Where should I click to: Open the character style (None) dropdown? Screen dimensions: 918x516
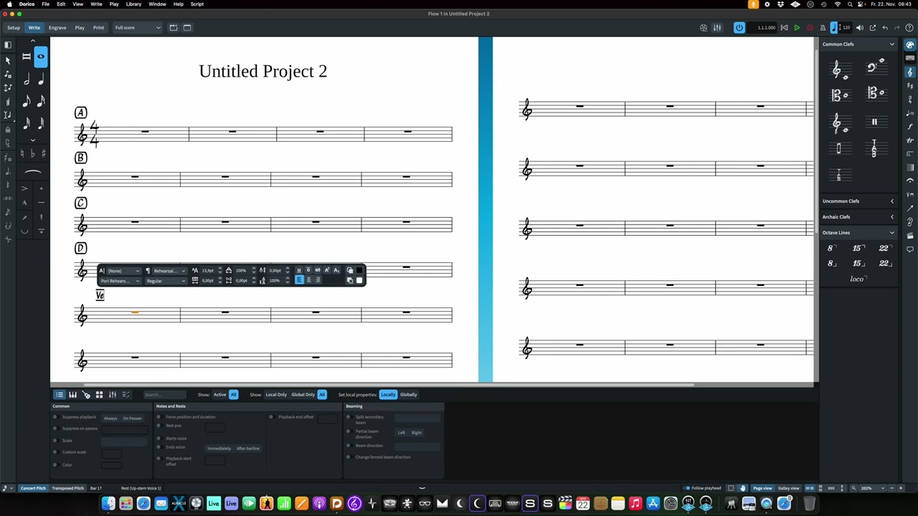click(124, 271)
